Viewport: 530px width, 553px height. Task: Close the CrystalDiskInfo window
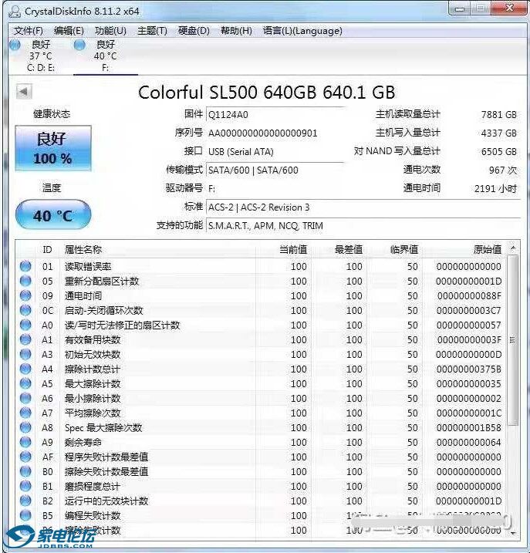[509, 8]
